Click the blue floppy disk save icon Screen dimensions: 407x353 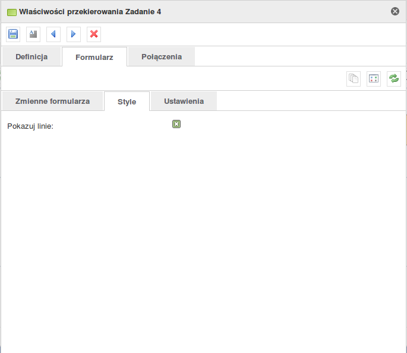[13, 34]
